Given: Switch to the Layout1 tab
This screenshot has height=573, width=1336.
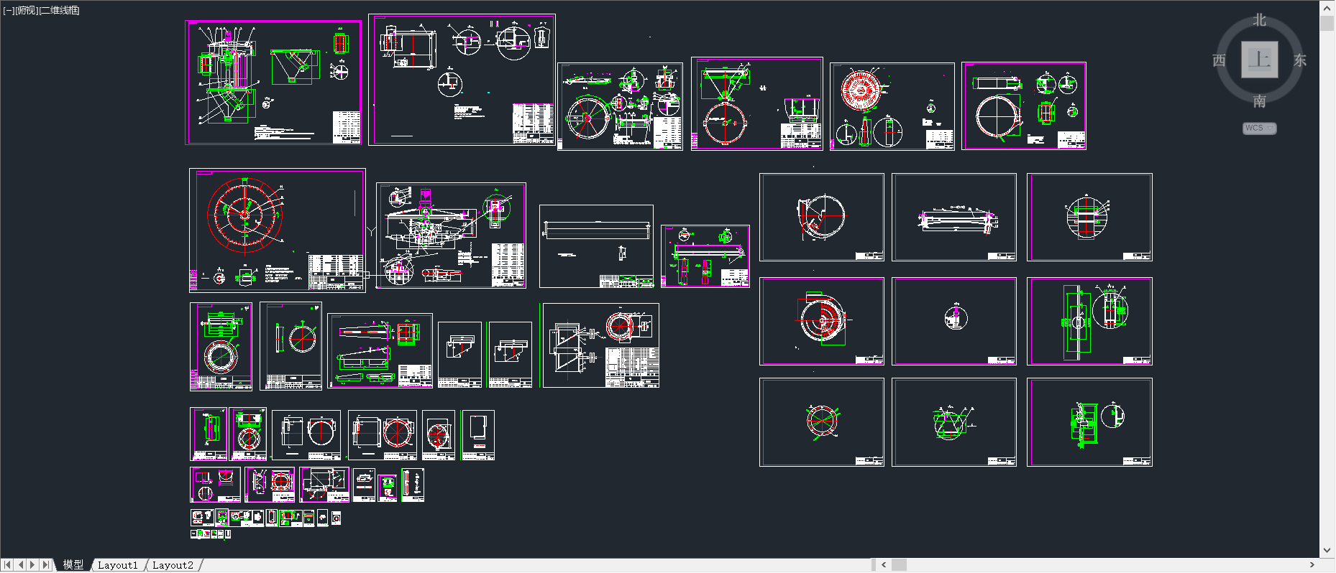Looking at the screenshot, I should (117, 565).
